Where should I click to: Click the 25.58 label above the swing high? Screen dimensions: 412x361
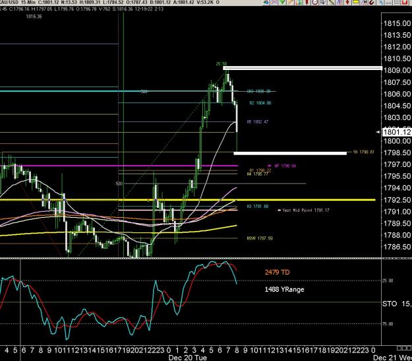point(221,63)
